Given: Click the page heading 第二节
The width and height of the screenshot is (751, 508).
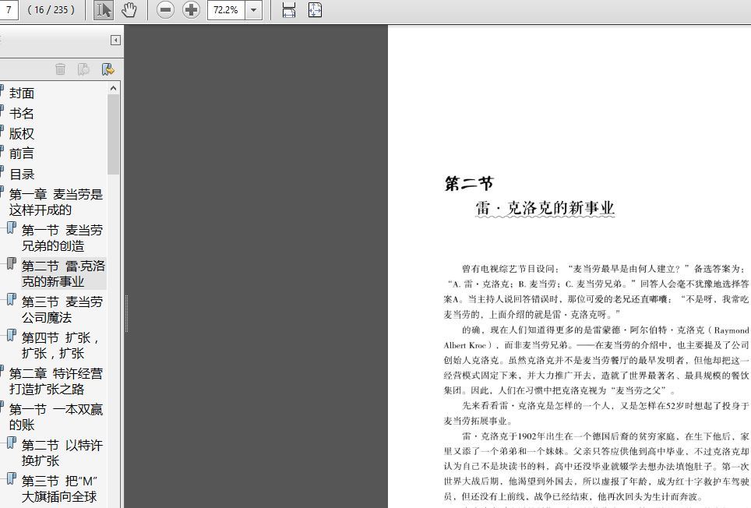Looking at the screenshot, I should 468,183.
